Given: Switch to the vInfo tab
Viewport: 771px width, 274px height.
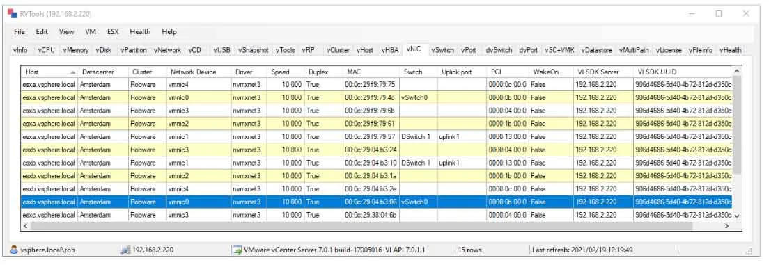Looking at the screenshot, I should pyautogui.click(x=21, y=50).
